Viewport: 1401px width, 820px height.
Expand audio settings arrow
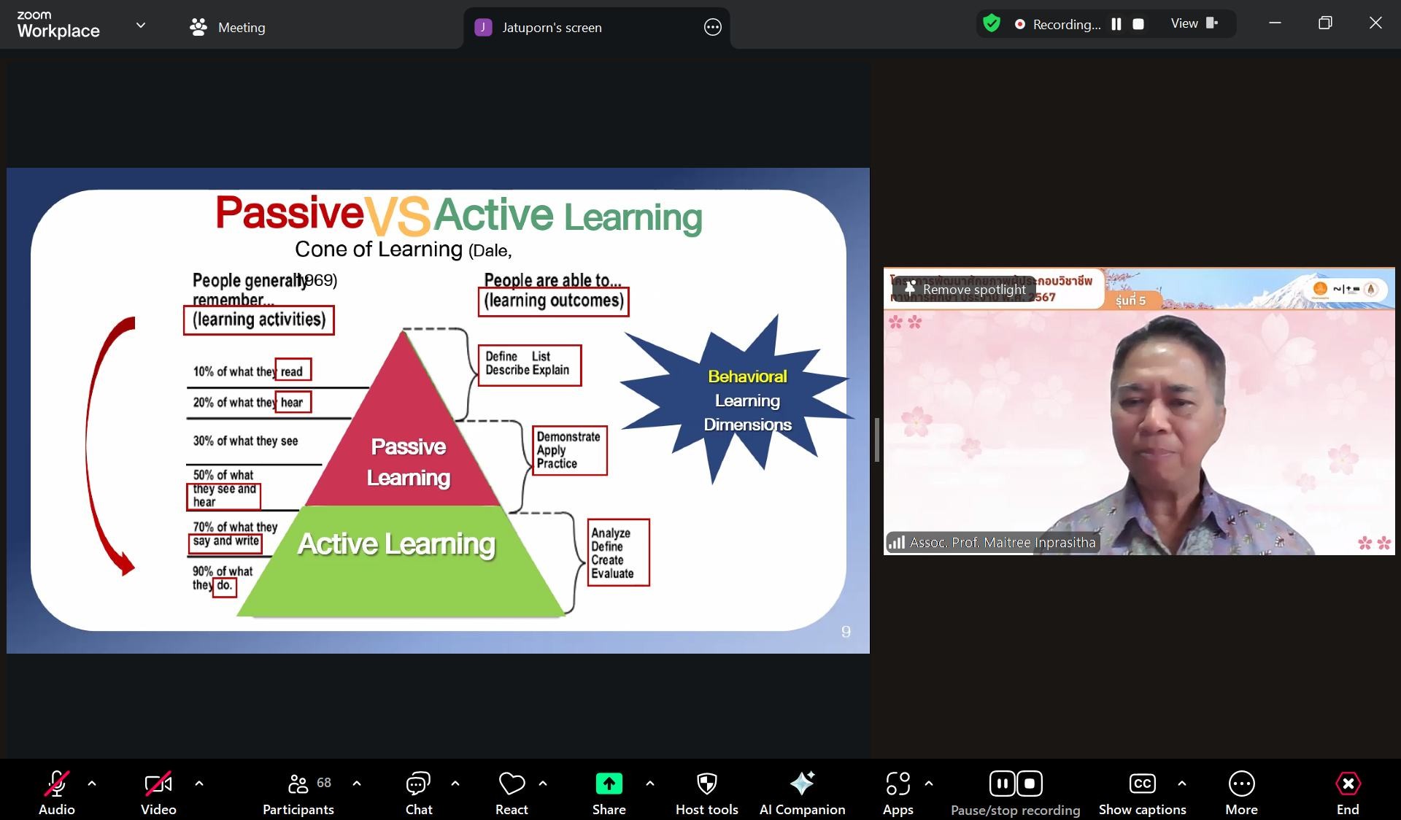coord(92,784)
